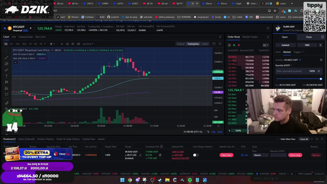Toggle the Unrealized PNL F indicator
The height and width of the screenshot is (184, 327).
point(161,147)
